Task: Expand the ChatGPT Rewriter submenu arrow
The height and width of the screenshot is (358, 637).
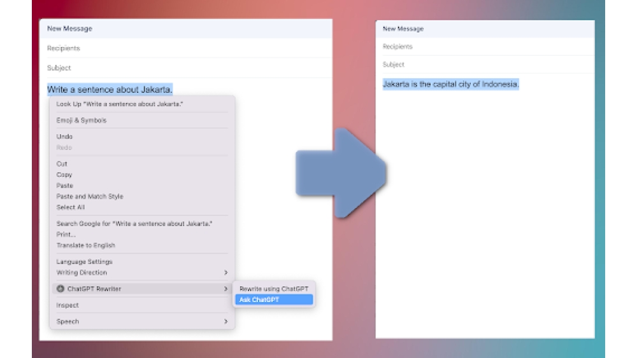Action: click(226, 289)
